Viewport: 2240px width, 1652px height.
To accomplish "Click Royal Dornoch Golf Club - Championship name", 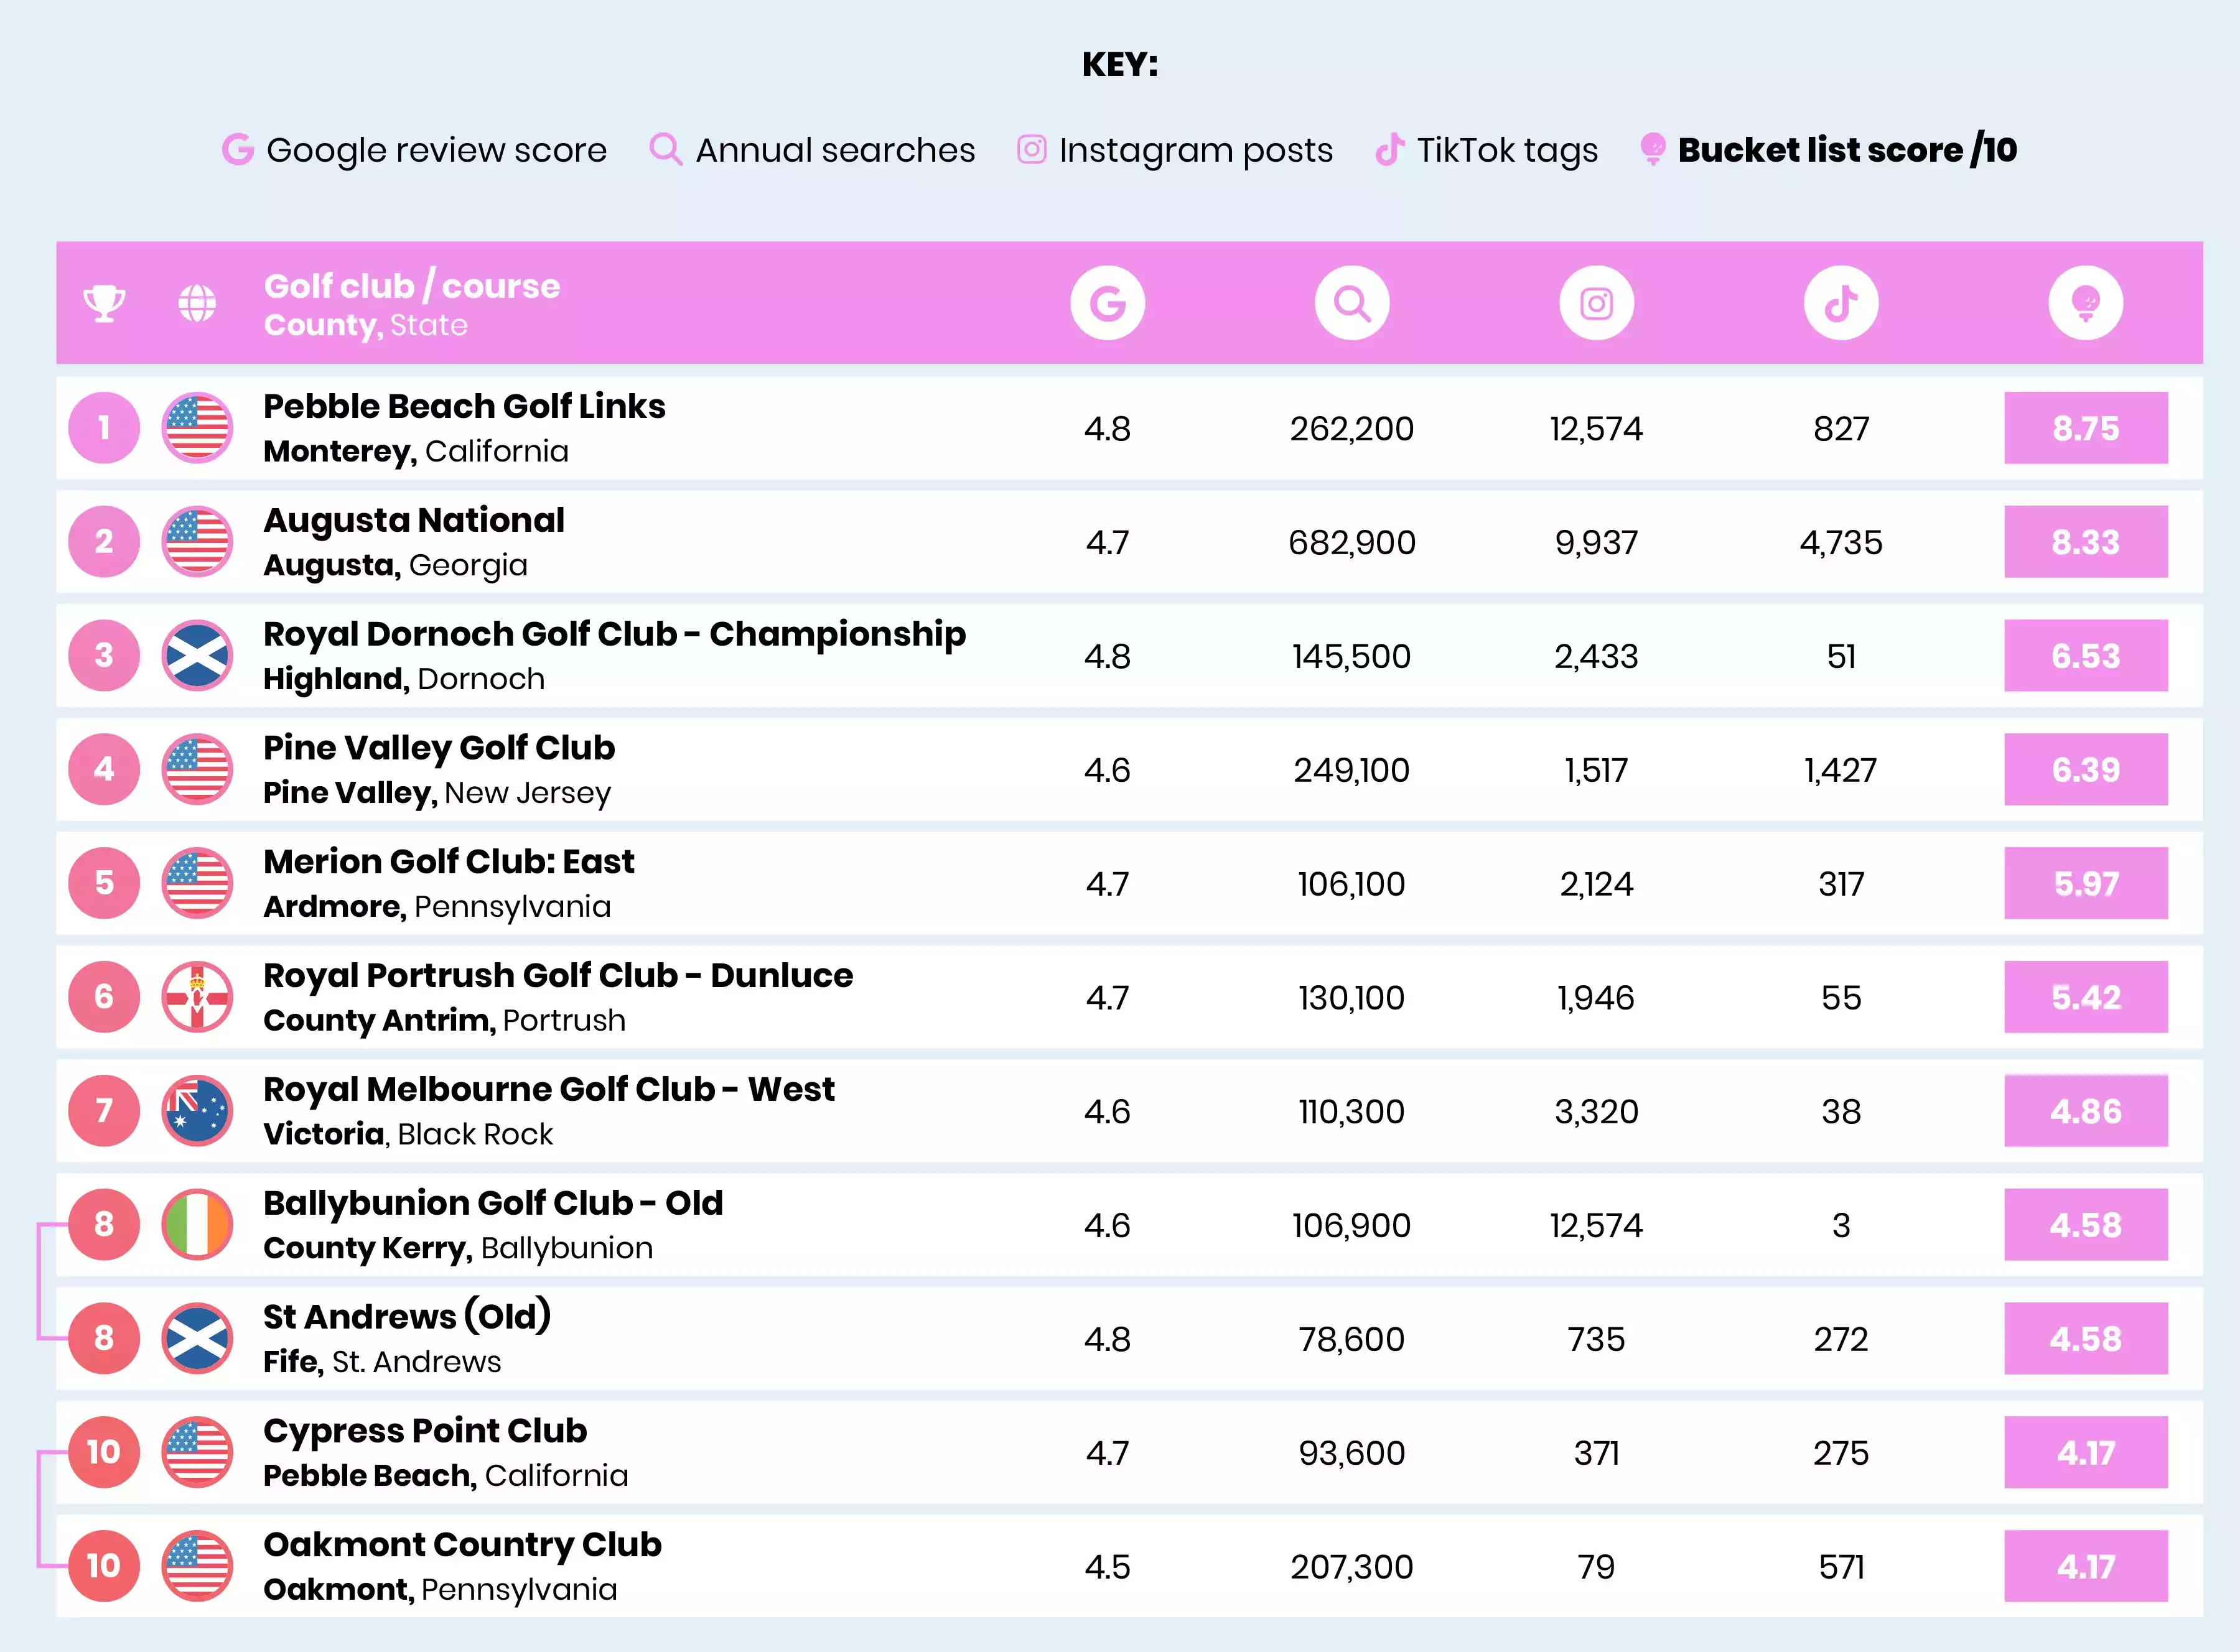I will 614,635.
